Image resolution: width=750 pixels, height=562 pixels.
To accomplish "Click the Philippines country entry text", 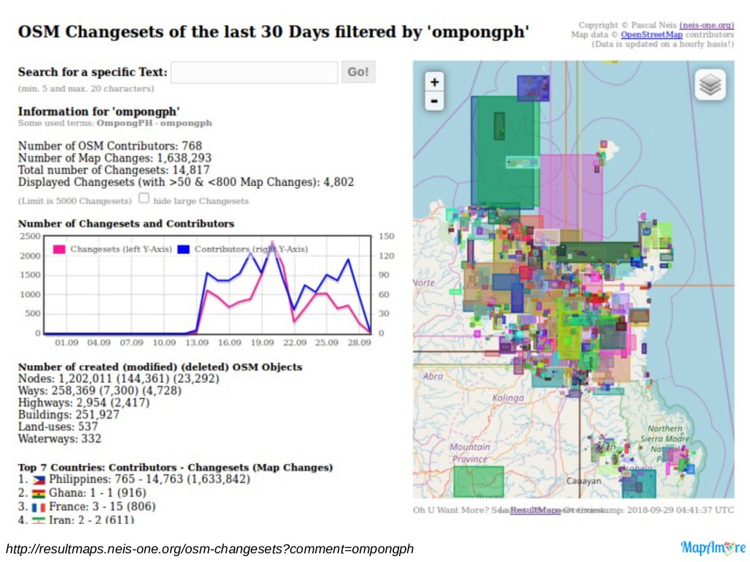I will pos(149,479).
